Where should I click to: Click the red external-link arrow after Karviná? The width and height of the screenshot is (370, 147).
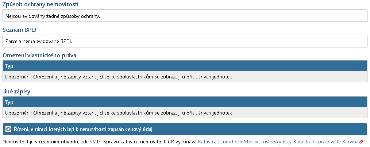click(x=361, y=142)
